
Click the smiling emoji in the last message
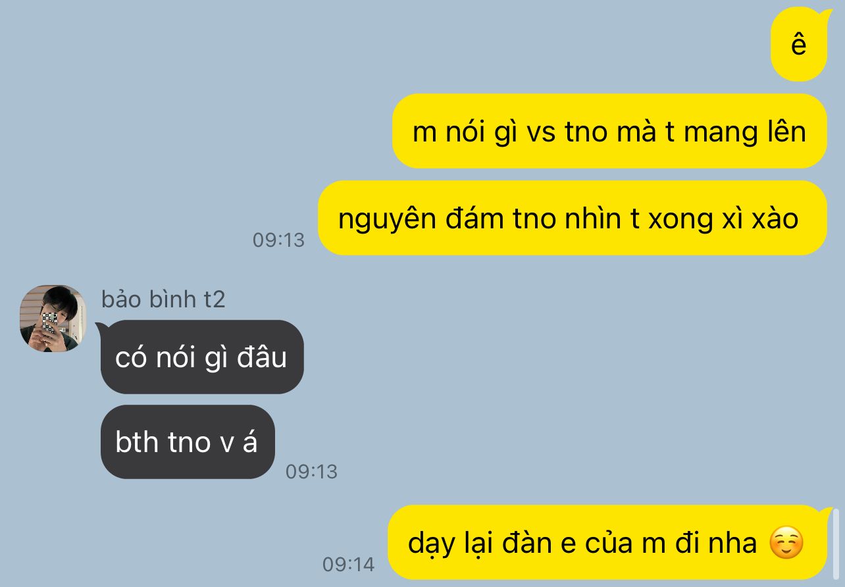pyautogui.click(x=786, y=544)
